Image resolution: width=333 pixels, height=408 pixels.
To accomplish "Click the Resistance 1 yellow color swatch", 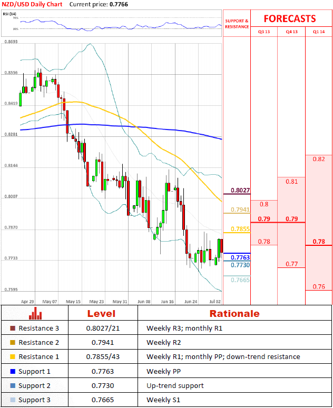I will point(13,357).
